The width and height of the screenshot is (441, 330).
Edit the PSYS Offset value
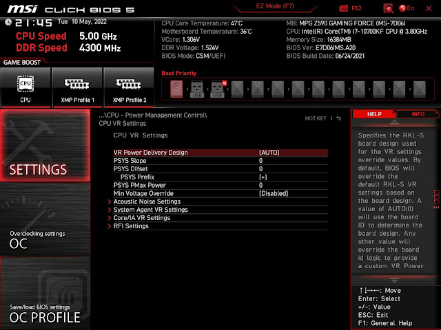pos(220,169)
